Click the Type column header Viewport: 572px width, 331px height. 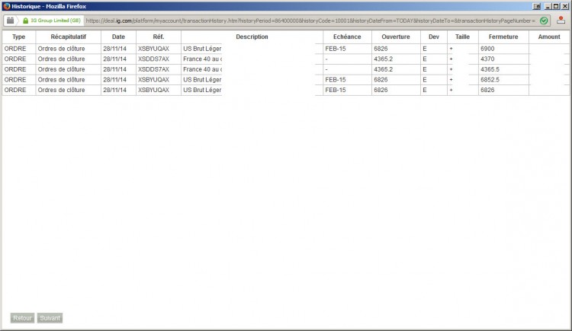pos(18,37)
